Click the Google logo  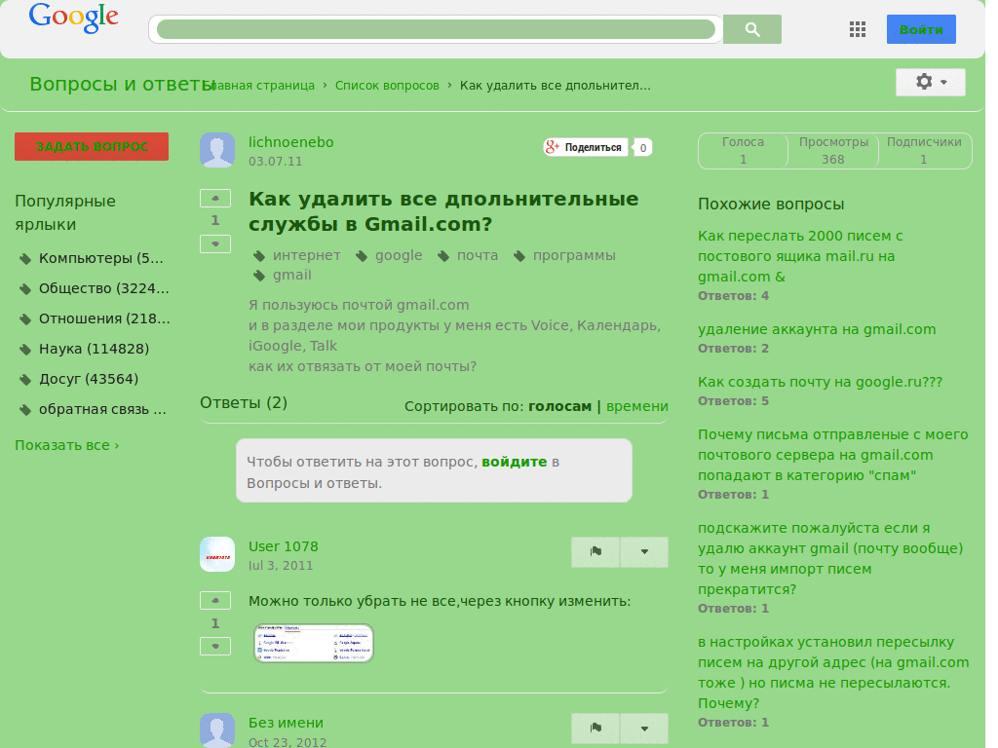(x=73, y=18)
